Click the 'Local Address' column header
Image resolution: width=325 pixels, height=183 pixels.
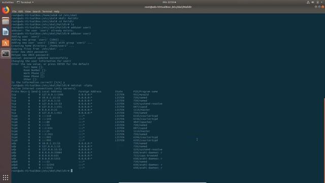52,91
